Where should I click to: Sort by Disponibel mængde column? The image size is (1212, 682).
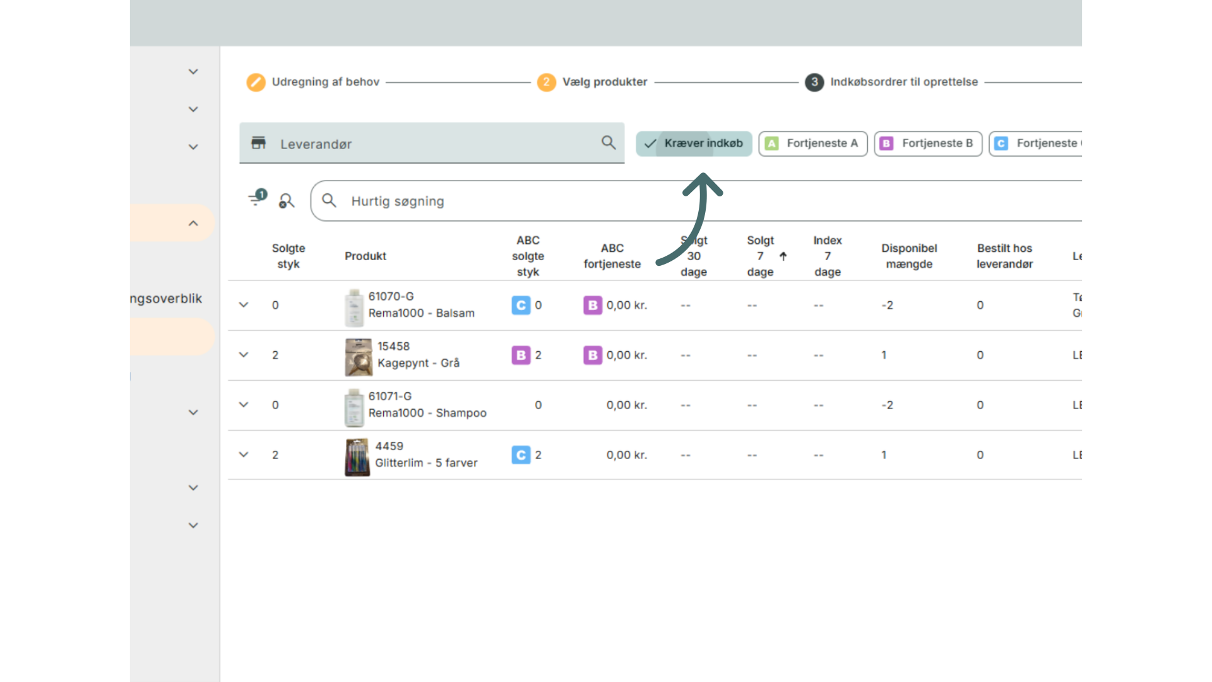(x=909, y=256)
